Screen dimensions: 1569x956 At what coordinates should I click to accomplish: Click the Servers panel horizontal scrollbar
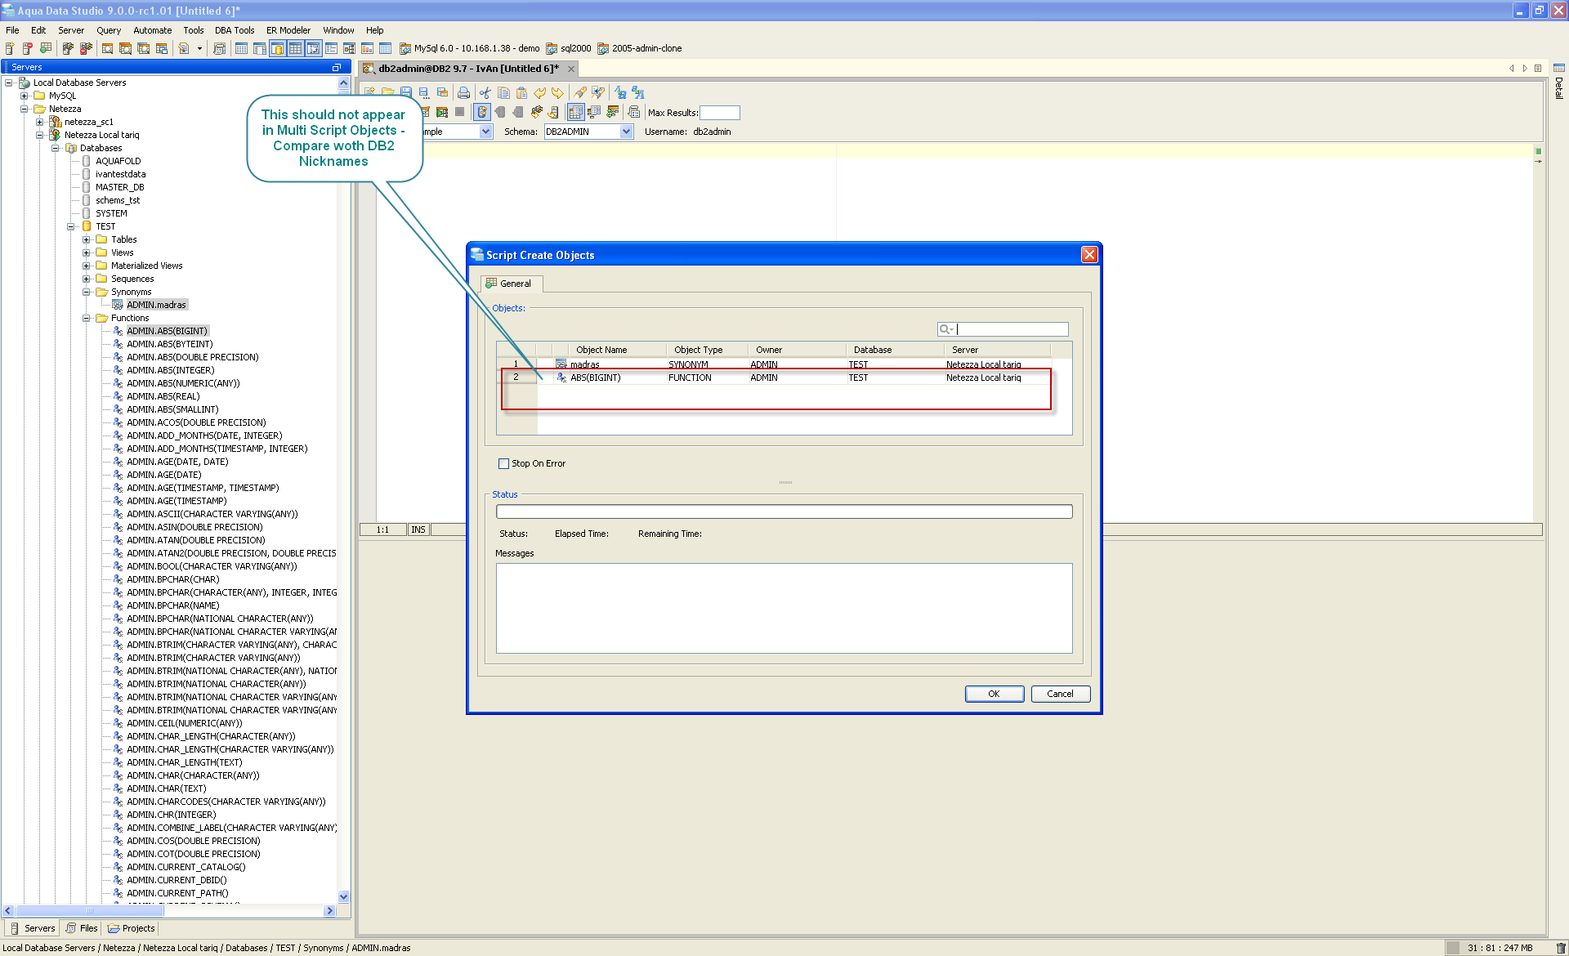point(90,910)
